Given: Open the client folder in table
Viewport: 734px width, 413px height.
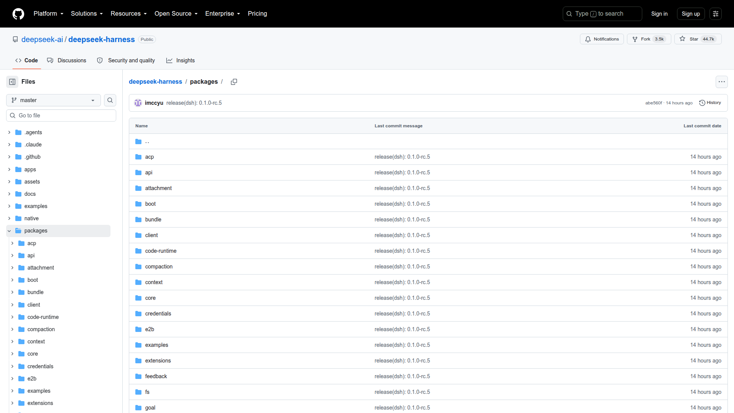Looking at the screenshot, I should (x=151, y=235).
